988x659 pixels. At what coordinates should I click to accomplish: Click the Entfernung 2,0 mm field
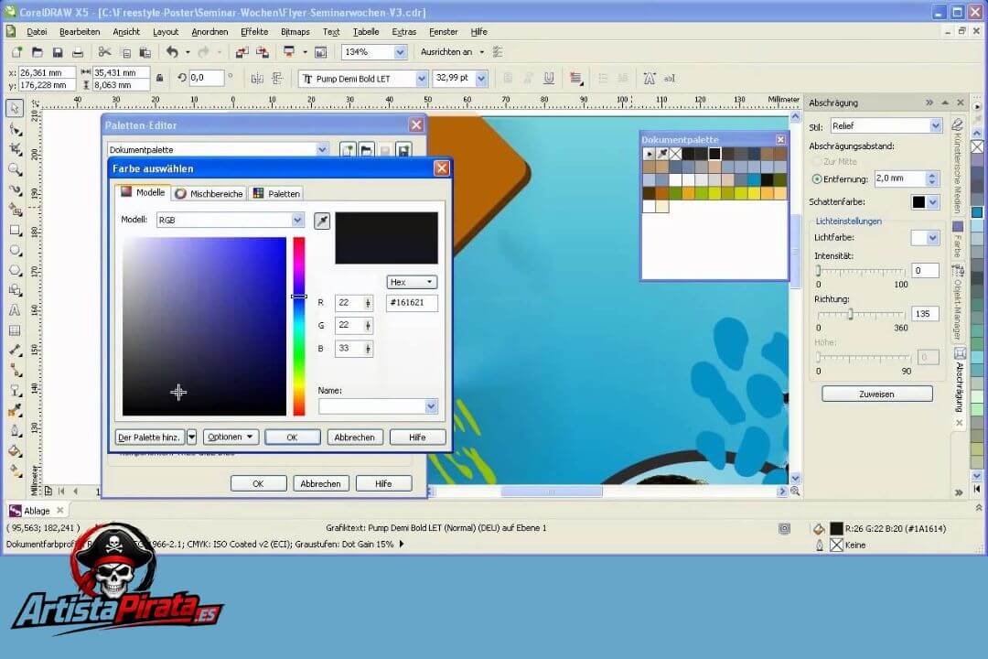click(900, 178)
